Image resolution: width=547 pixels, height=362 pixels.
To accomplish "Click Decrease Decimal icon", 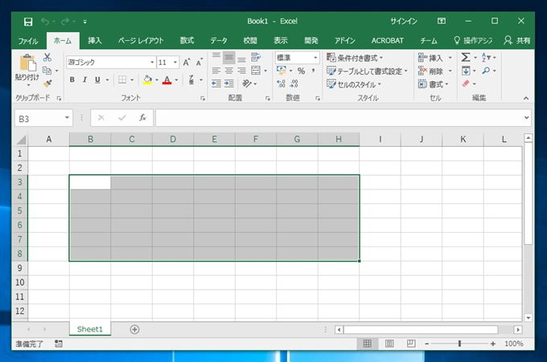I will 294,83.
